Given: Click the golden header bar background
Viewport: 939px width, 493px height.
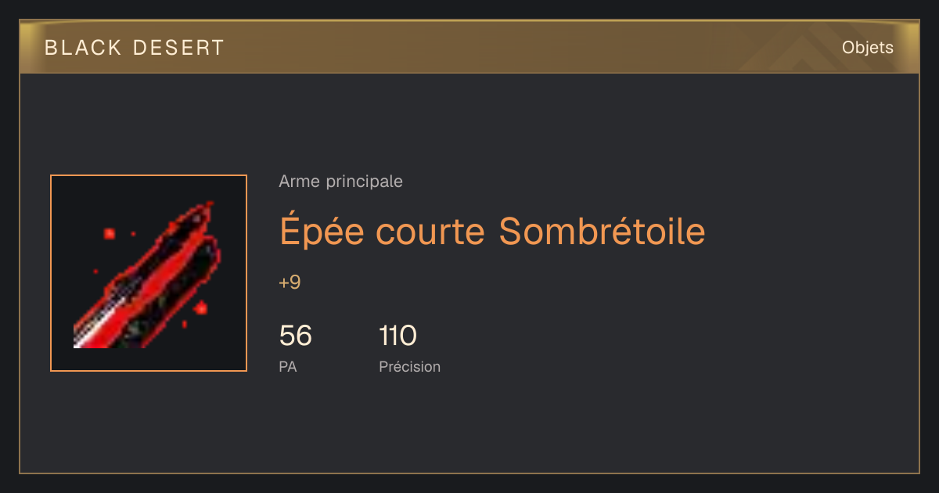Looking at the screenshot, I should tap(469, 48).
